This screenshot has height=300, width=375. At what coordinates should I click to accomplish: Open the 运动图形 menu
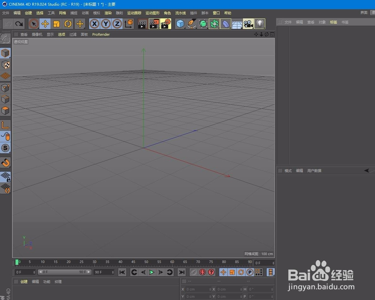click(153, 13)
